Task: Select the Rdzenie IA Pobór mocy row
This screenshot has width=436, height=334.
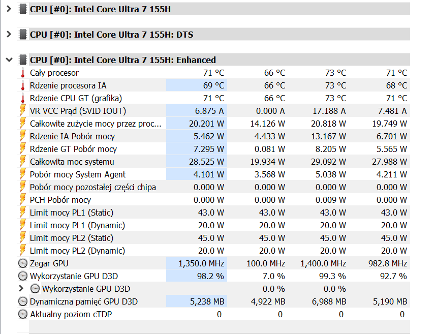Action: pyautogui.click(x=72, y=136)
